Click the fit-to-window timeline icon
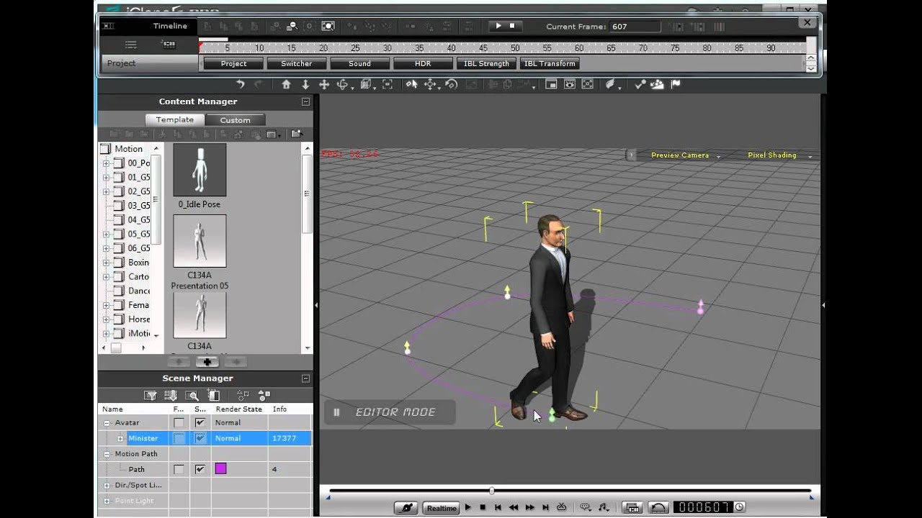922x518 pixels. click(x=328, y=27)
